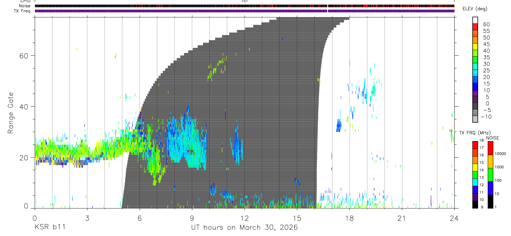
Task: Click the x-axis tick label '12'
Action: point(244,218)
